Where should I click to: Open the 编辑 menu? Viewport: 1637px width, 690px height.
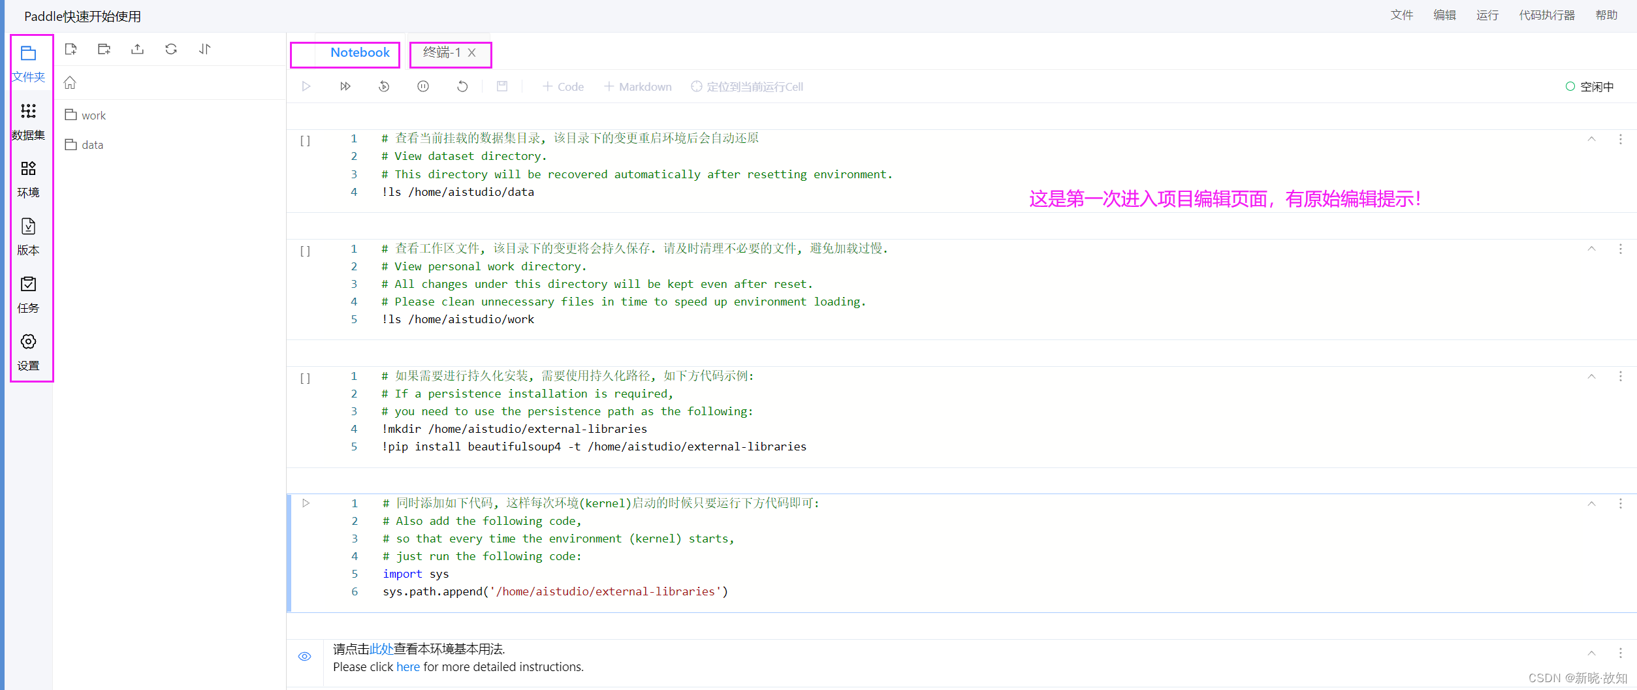(x=1445, y=15)
